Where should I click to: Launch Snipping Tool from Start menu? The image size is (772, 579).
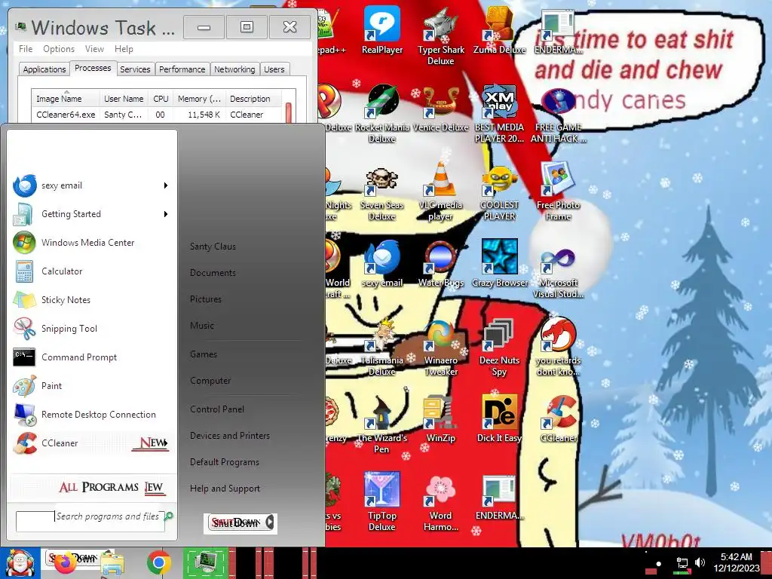(91, 329)
